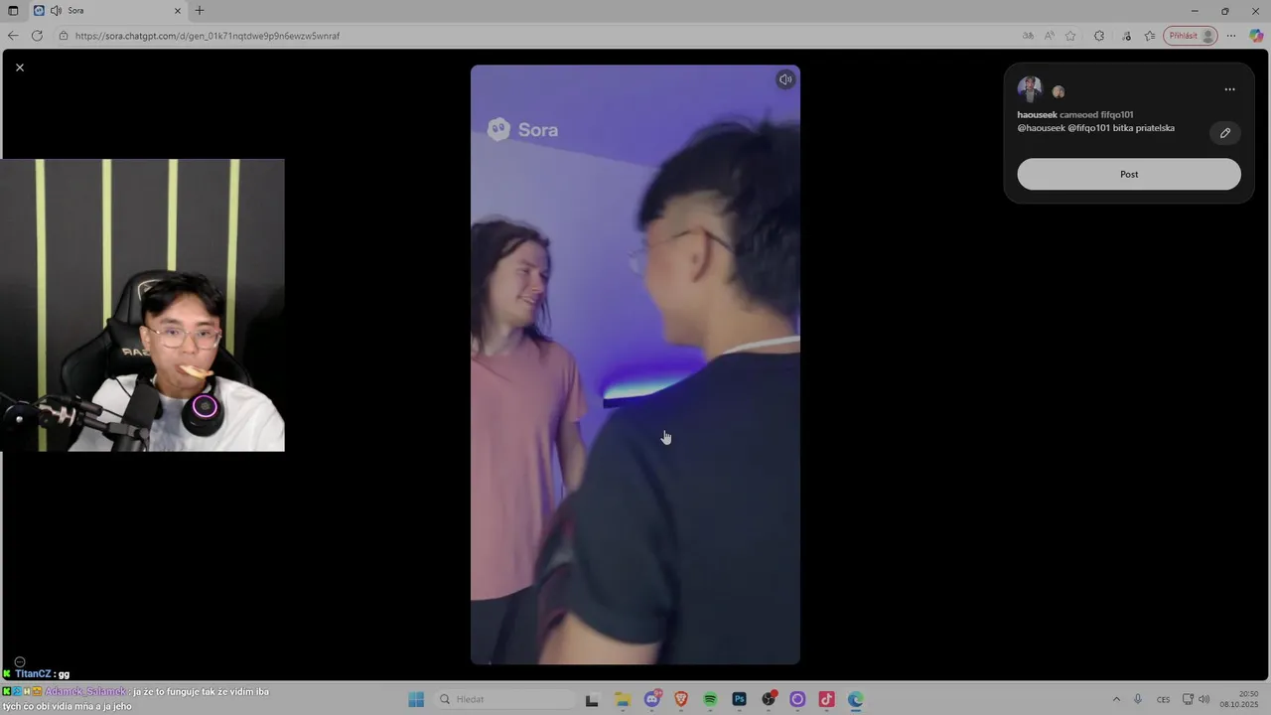
Task: Go back with the browser back arrow
Action: point(13,36)
